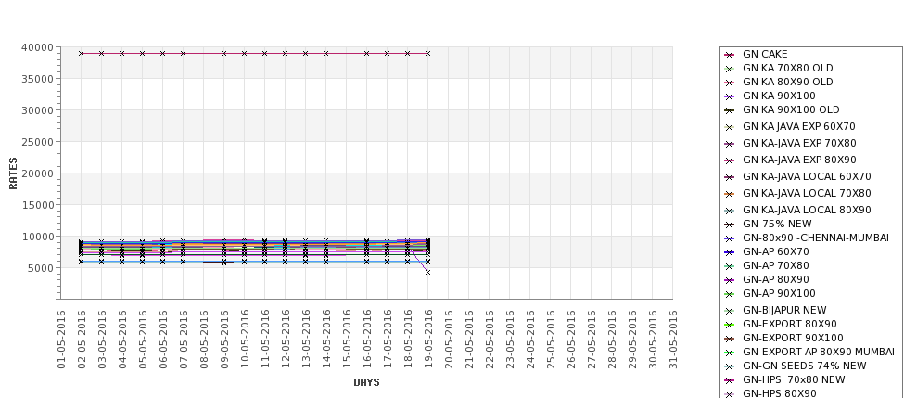Click the GN KA-JAVA LOCAL 70X80 legend marker

[x=730, y=194]
